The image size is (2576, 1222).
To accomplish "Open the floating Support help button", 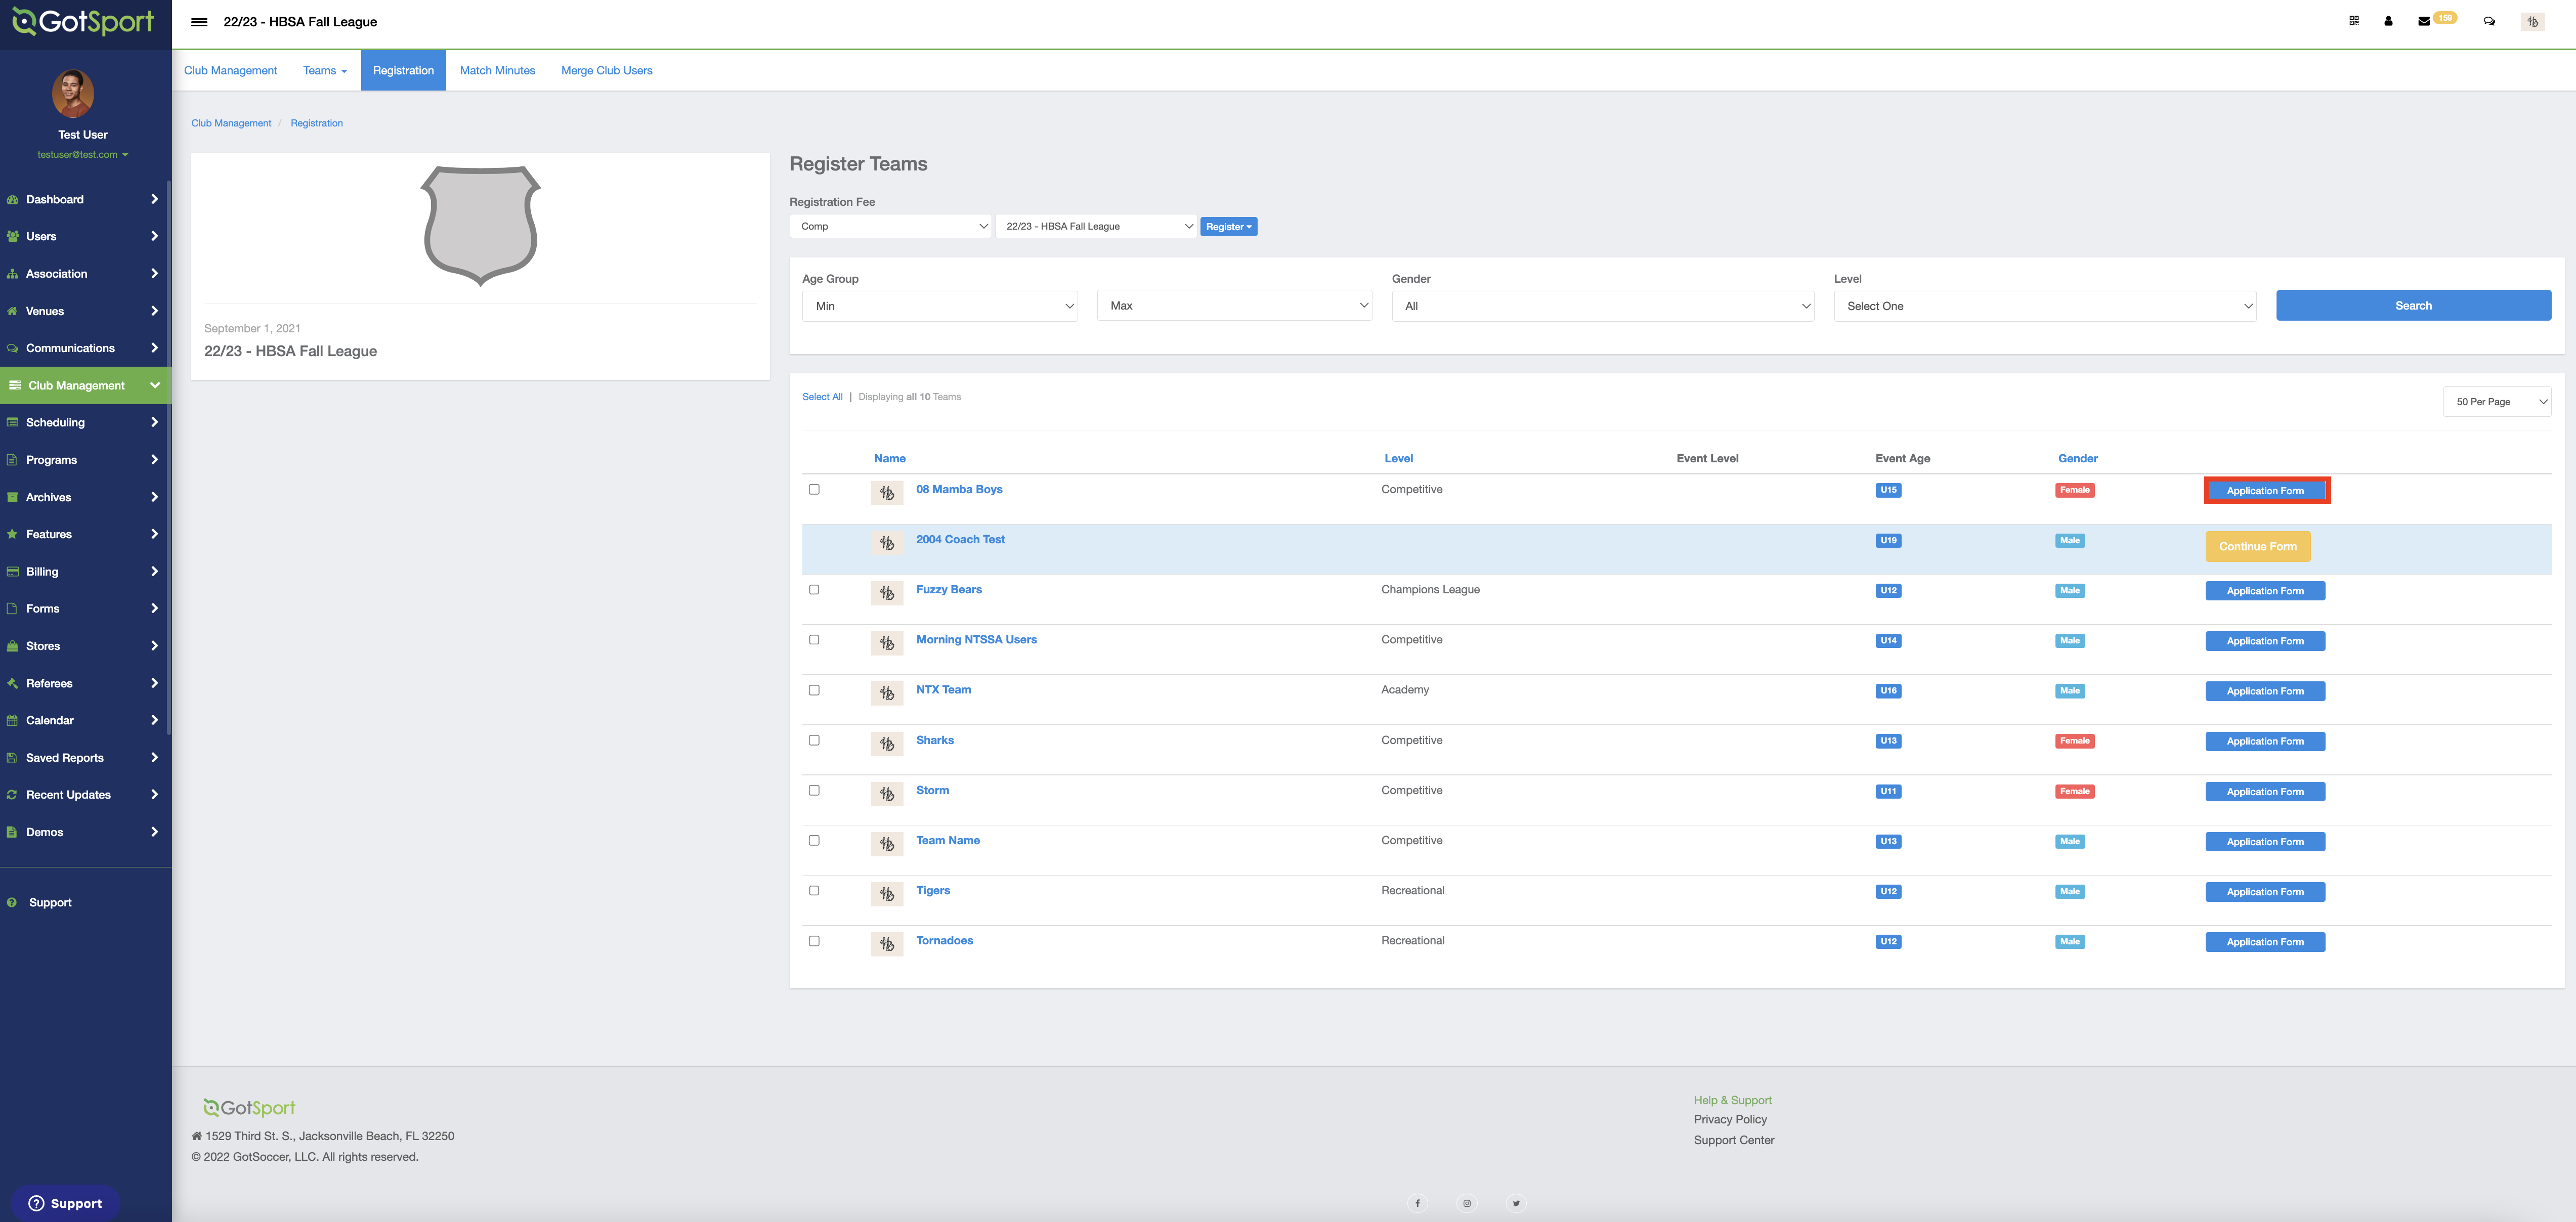I will click(x=66, y=1203).
